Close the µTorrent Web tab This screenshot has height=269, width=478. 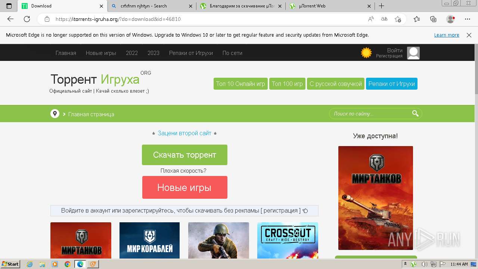point(369,6)
